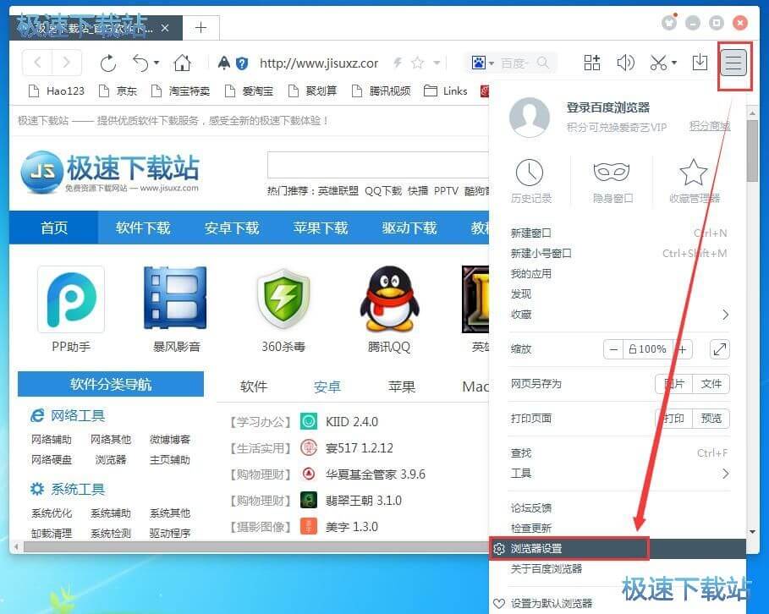Expand 工具 submenu chevron
769x614 pixels.
[725, 474]
